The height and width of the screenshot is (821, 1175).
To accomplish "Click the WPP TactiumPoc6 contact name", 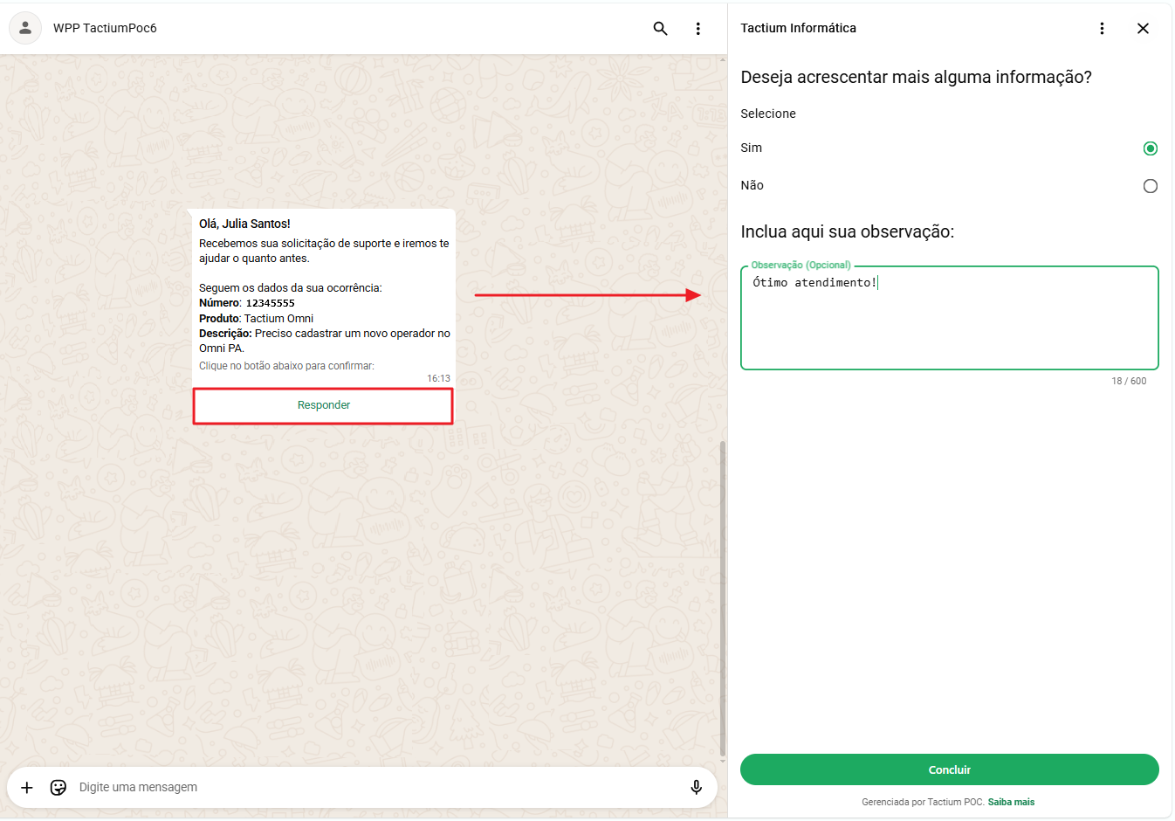I will (x=105, y=28).
